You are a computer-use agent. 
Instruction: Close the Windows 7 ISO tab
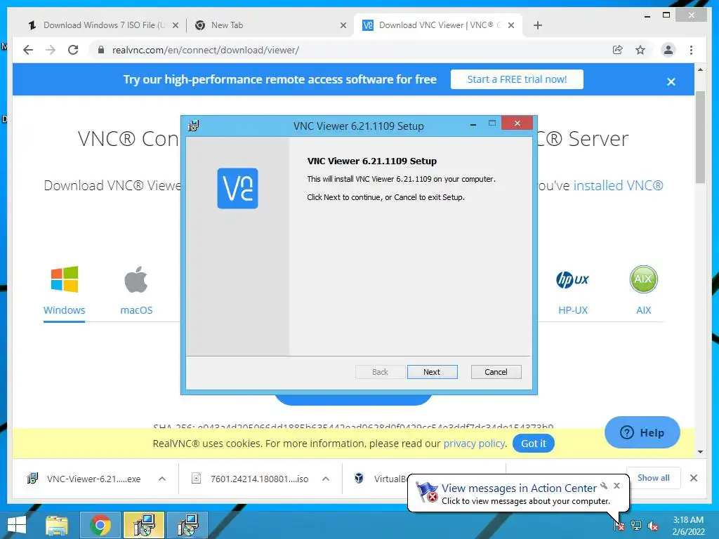click(175, 25)
